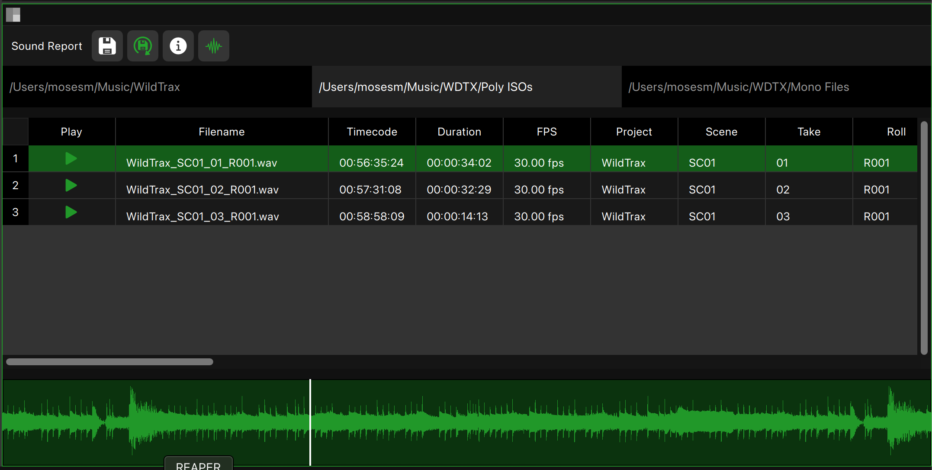932x470 pixels.
Task: Play WildTrax_SC01_01_R001.wav
Action: coord(71,158)
